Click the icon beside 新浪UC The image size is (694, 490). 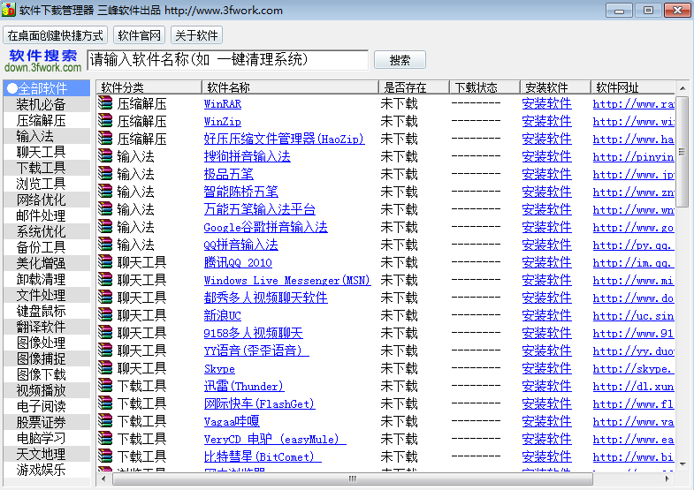click(105, 315)
